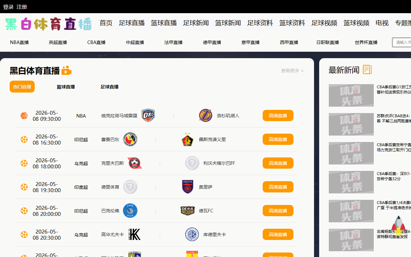
Task: Click the soccer ball icon in 18:00:00 row
Action: click(x=24, y=163)
